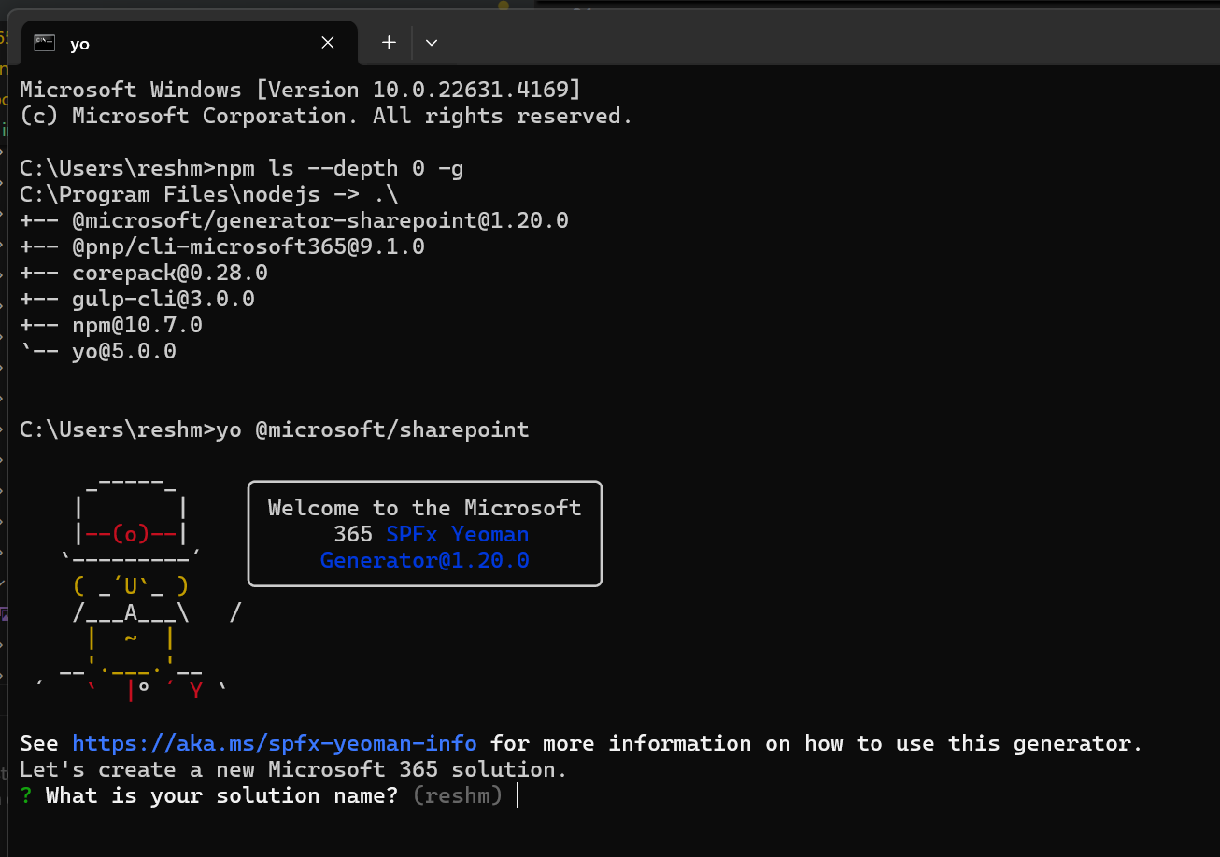Click the 'yo @microsoft/sharepoint' command line

(275, 430)
